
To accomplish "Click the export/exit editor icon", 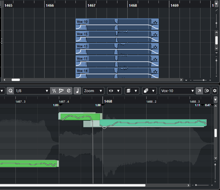I will click(x=207, y=91).
